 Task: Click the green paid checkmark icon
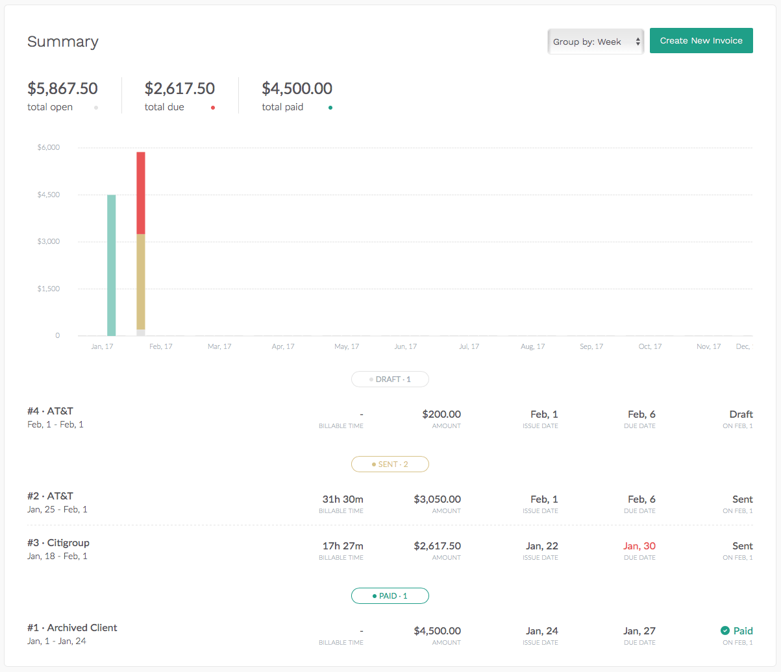point(725,630)
